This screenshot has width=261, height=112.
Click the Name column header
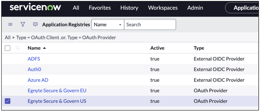pyautogui.click(x=34, y=48)
